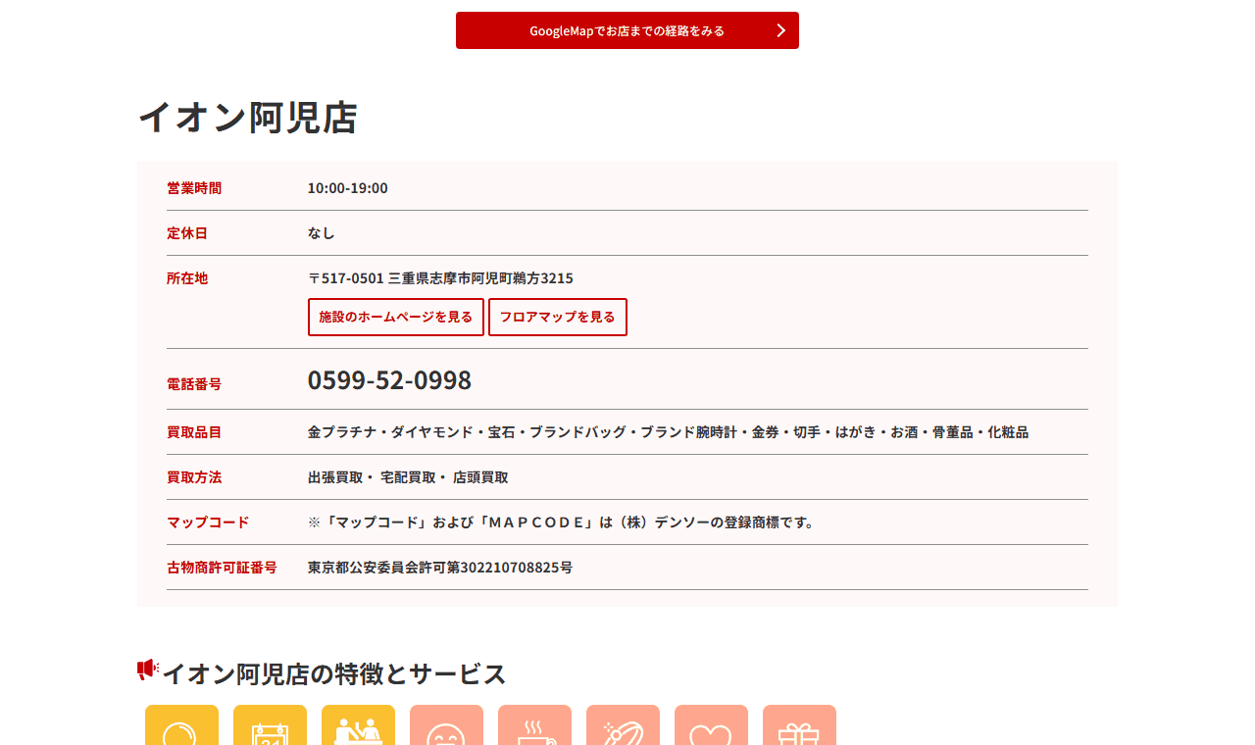Click the イオン阿児店 store heading
Image resolution: width=1255 pixels, height=745 pixels.
pyautogui.click(x=247, y=118)
